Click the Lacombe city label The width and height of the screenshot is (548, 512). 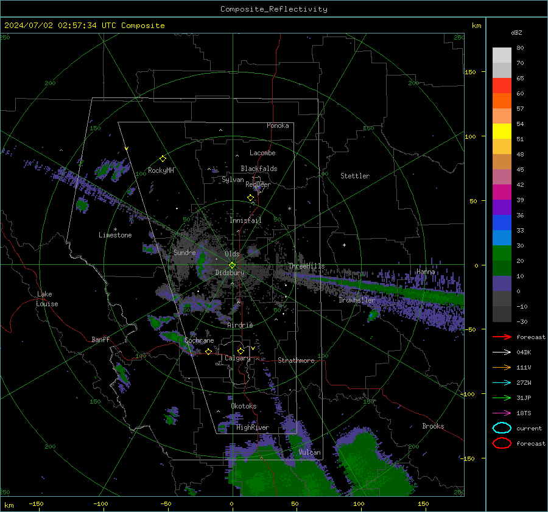click(262, 153)
